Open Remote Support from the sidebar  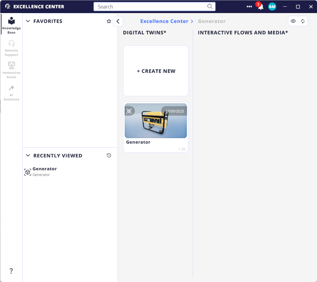coord(11,48)
